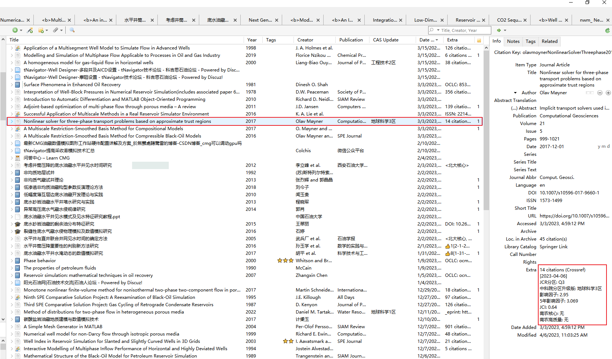Viewport: 612px width, 359px height.
Task: Click the plus button to add another author
Action: point(608,92)
